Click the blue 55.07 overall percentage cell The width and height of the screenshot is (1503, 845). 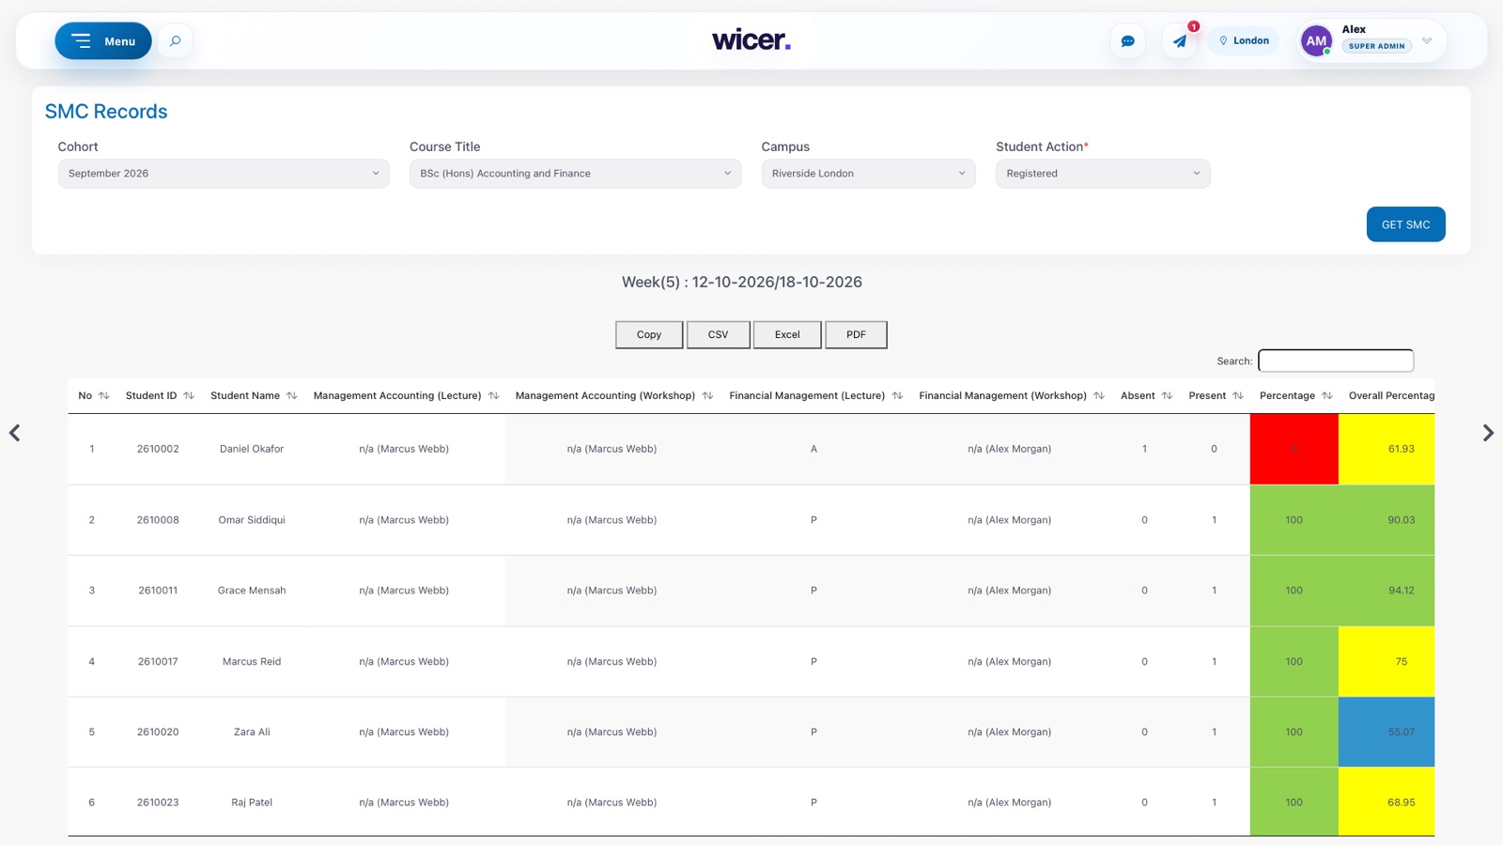(1387, 731)
